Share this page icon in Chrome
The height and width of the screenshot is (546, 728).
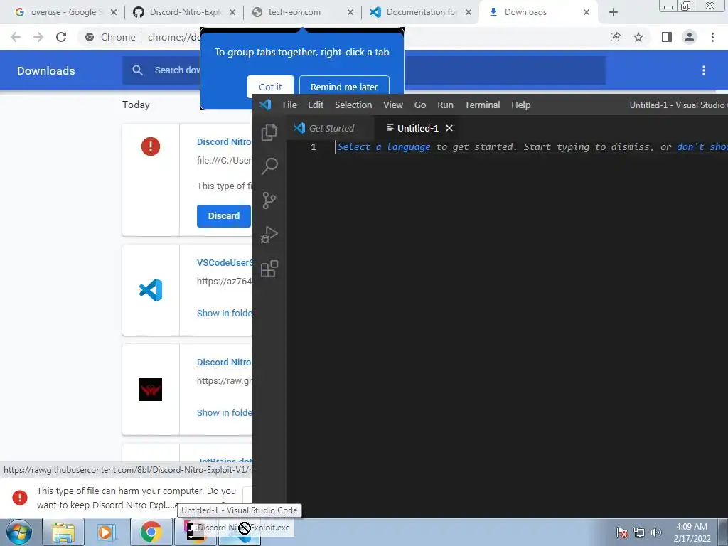(x=615, y=37)
